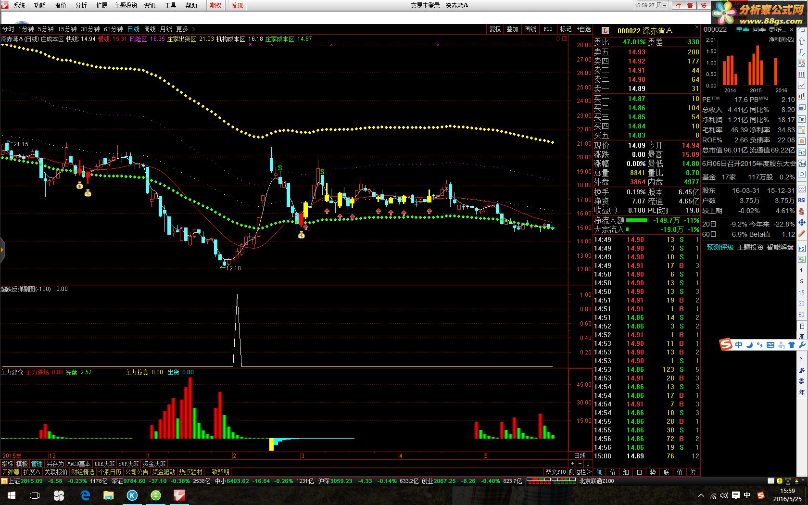The height and width of the screenshot is (505, 808).
Task: Expand the 更多.. options in financial panel
Action: [777, 30]
